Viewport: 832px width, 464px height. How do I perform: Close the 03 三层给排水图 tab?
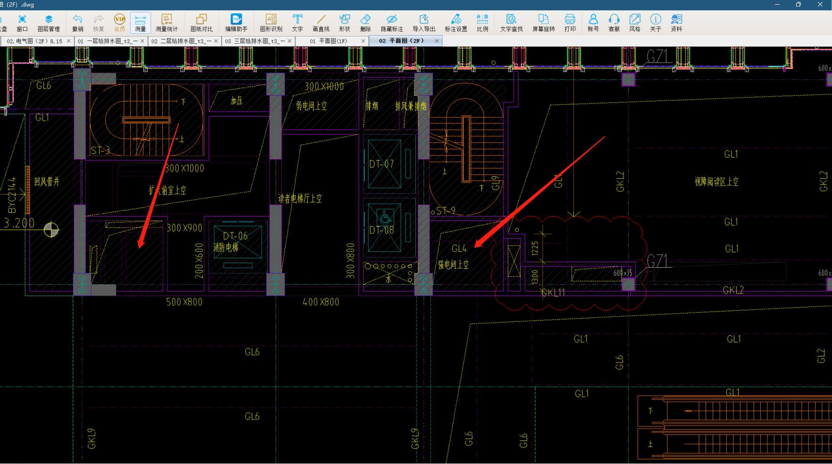[289, 41]
